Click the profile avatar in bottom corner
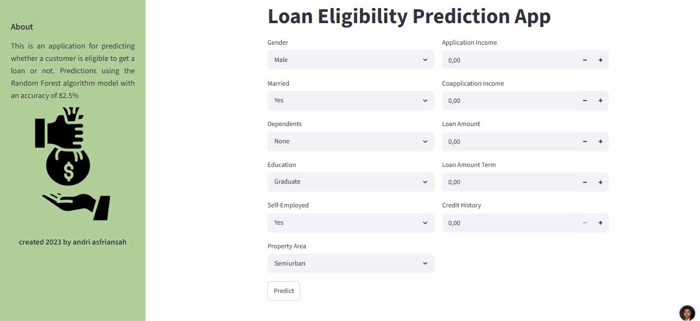This screenshot has height=321, width=700. [687, 313]
